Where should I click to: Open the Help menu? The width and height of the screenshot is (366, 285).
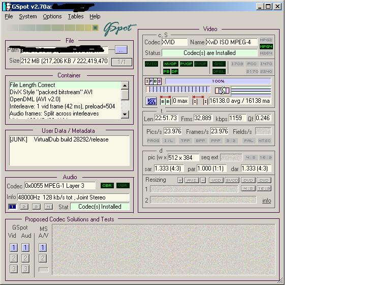click(95, 16)
